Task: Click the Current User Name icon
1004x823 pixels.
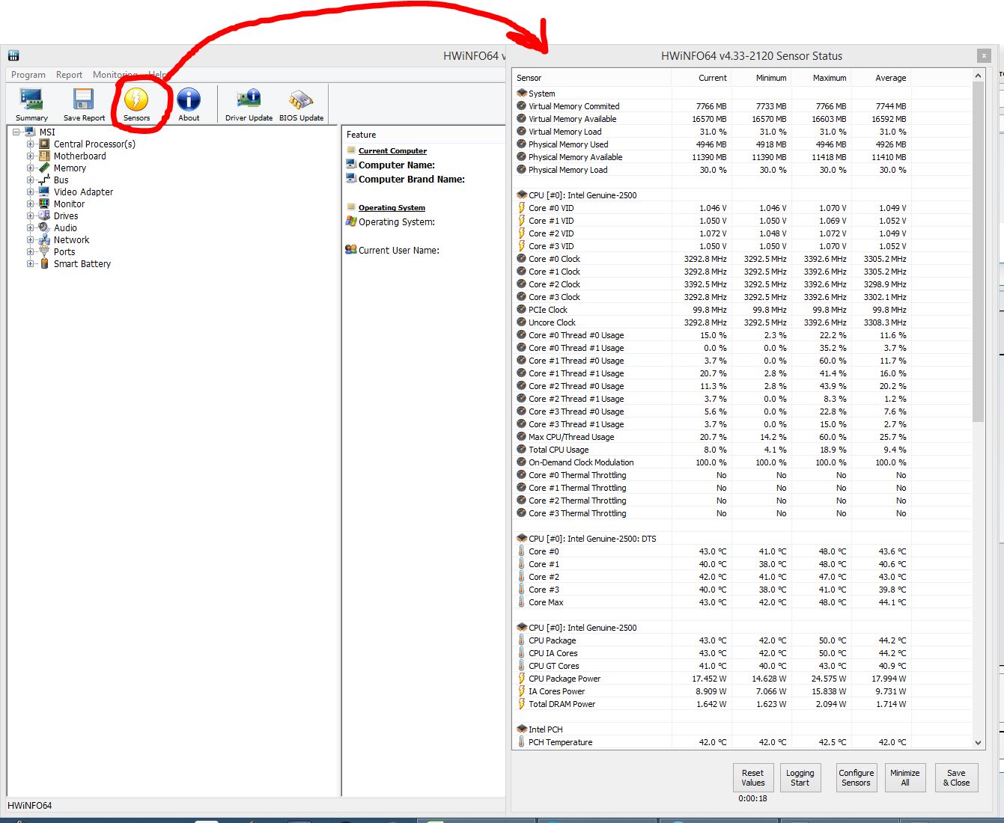Action: [x=350, y=250]
